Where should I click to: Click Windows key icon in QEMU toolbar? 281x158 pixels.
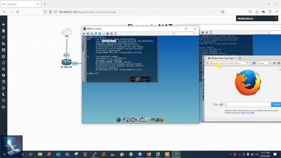pyautogui.click(x=100, y=34)
